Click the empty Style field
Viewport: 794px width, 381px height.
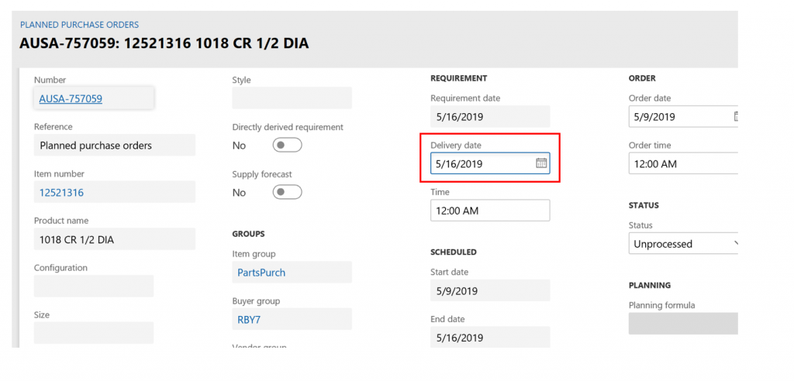[x=292, y=98]
